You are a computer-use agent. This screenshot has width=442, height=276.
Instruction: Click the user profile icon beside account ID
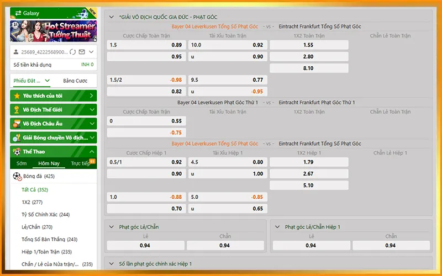16,52
